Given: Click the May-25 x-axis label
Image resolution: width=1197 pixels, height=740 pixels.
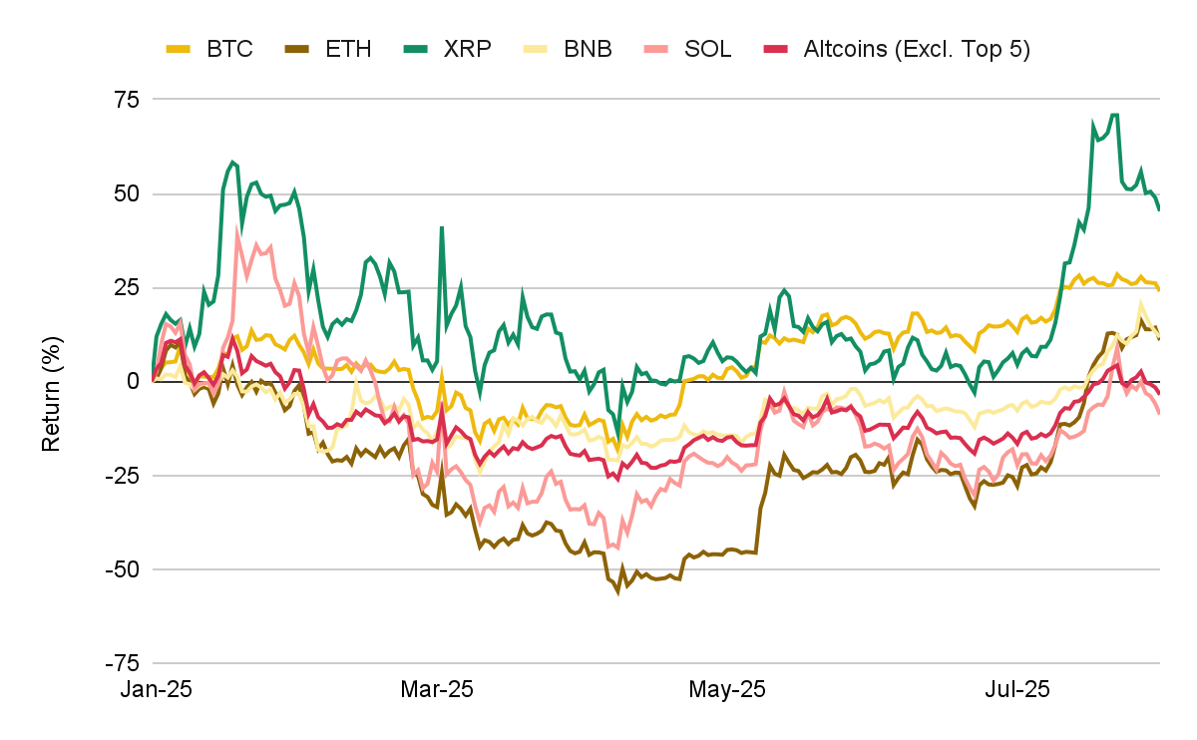Looking at the screenshot, I should pos(728,689).
